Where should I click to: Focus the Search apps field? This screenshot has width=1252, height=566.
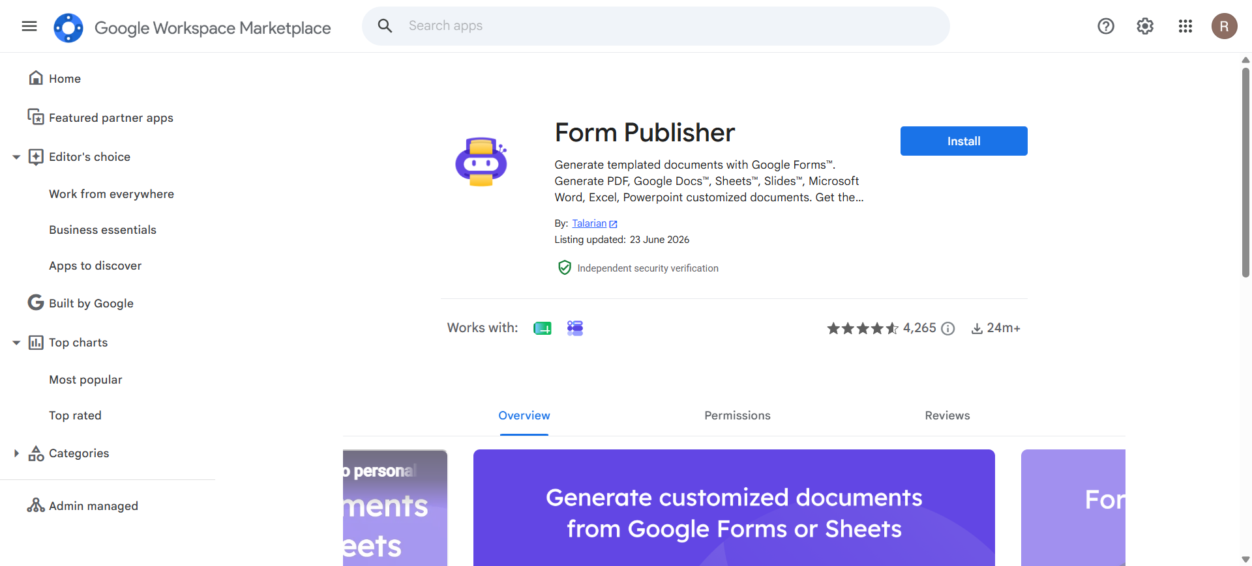[x=655, y=26]
